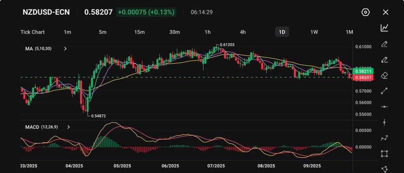Image resolution: width=404 pixels, height=173 pixels.
Task: Choose the 1M monthly timeframe
Action: (x=349, y=32)
